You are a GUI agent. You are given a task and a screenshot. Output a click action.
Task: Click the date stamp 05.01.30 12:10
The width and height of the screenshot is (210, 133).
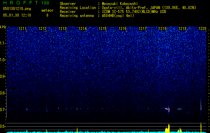17,15
